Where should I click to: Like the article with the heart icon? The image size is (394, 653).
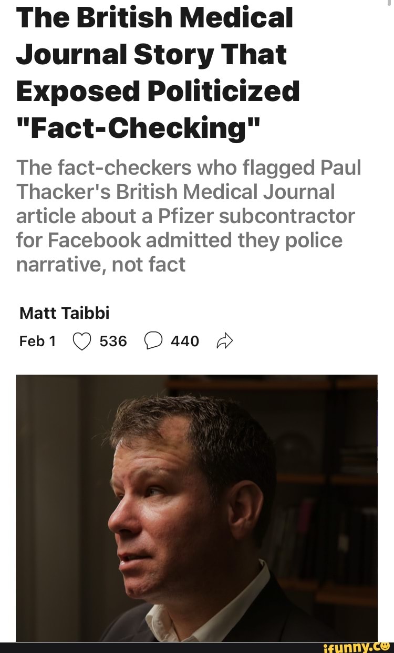tap(81, 341)
